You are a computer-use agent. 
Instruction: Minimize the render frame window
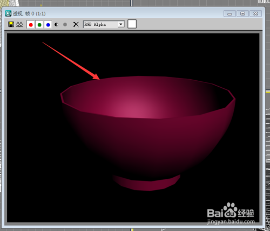(x=230, y=13)
